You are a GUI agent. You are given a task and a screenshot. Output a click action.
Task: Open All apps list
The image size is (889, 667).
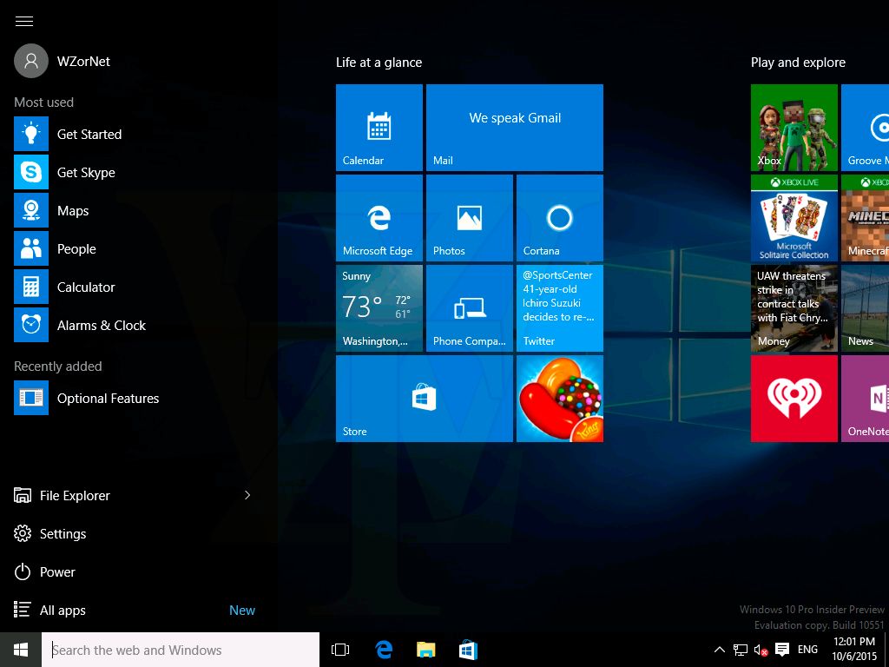(63, 611)
